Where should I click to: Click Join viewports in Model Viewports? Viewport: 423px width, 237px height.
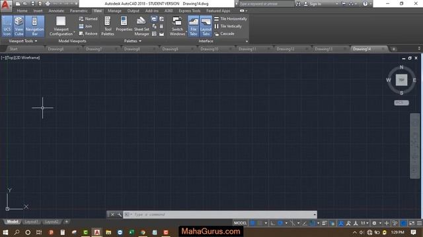pyautogui.click(x=85, y=26)
